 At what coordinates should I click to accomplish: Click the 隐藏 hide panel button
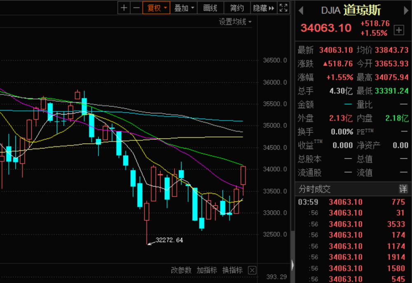(264, 8)
